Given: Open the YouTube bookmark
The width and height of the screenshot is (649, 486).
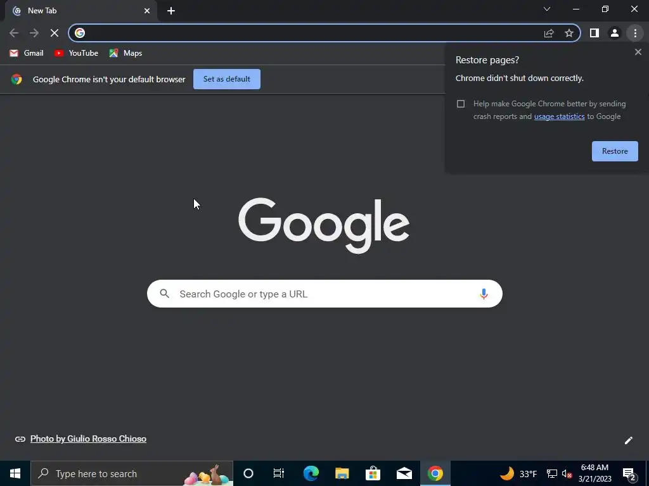Looking at the screenshot, I should click(76, 53).
